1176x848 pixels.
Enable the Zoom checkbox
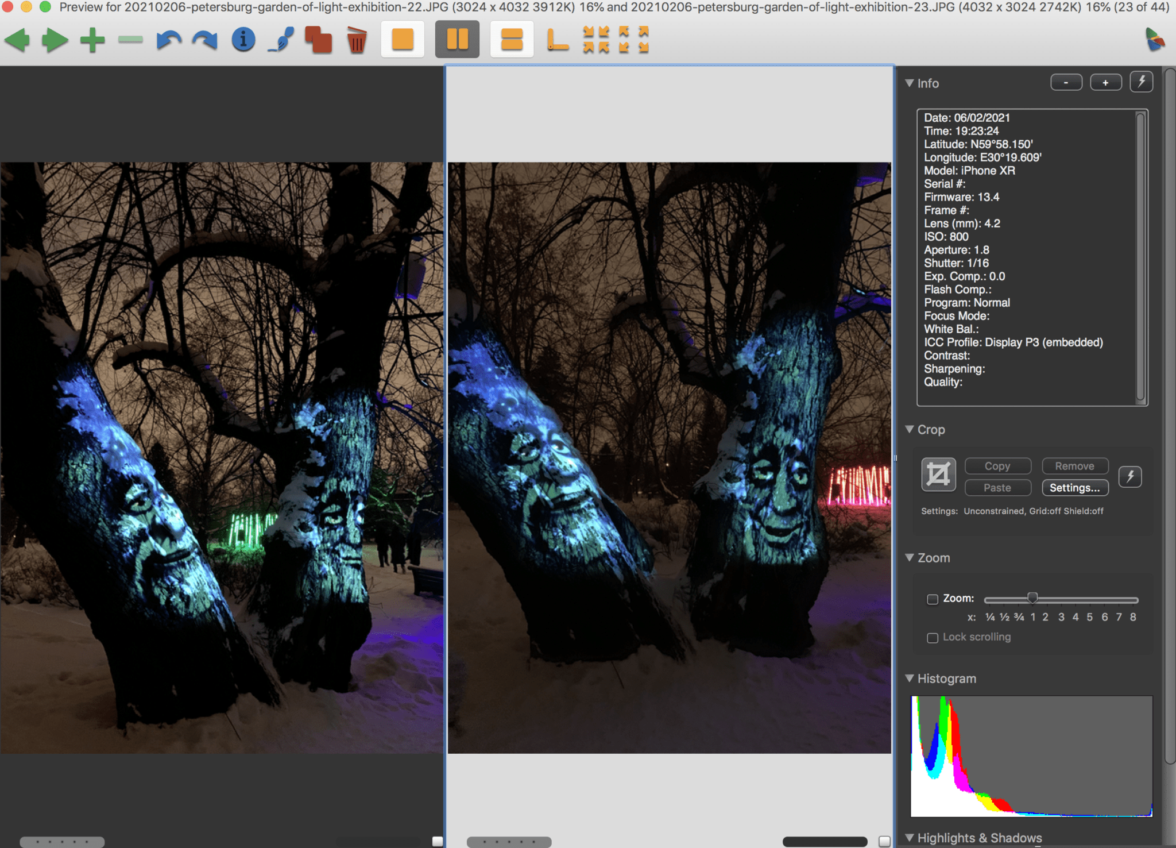click(x=933, y=599)
